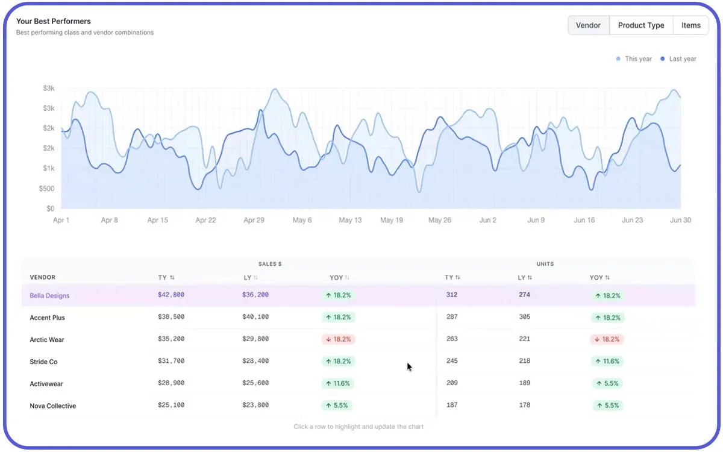
Task: Sort Sales LY column
Action: (x=251, y=278)
